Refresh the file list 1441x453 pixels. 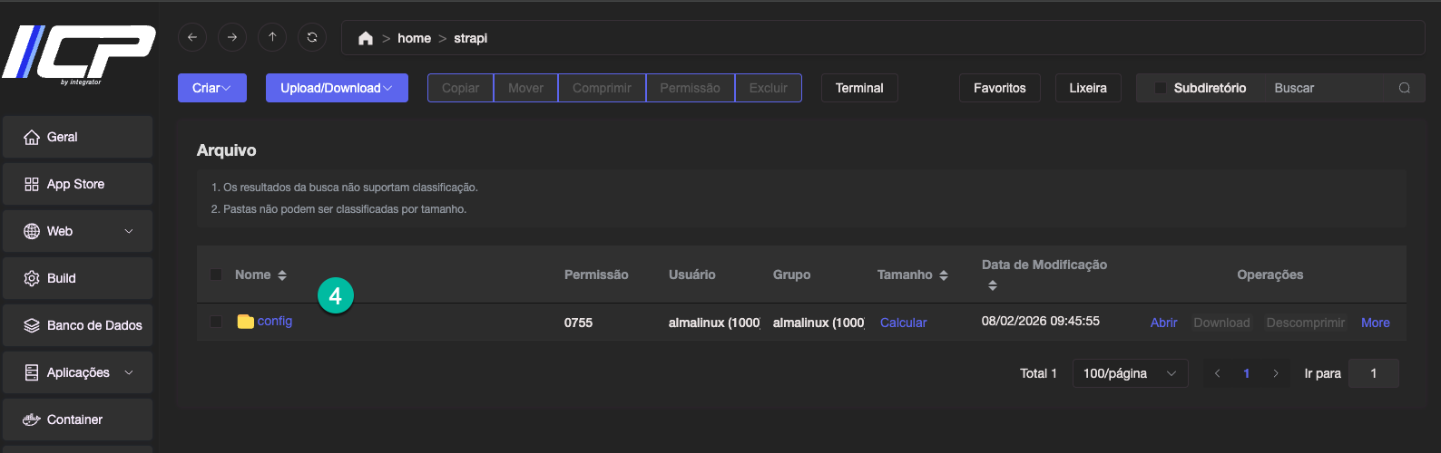tap(312, 37)
